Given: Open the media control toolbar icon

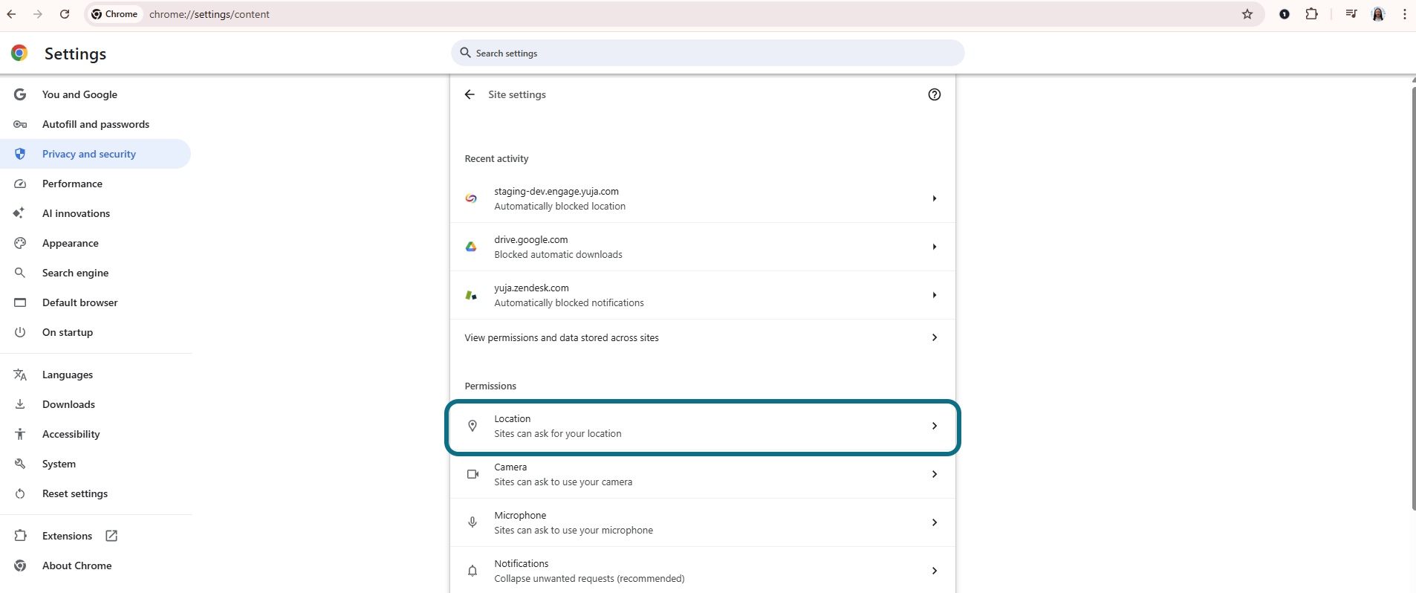Looking at the screenshot, I should (x=1351, y=14).
